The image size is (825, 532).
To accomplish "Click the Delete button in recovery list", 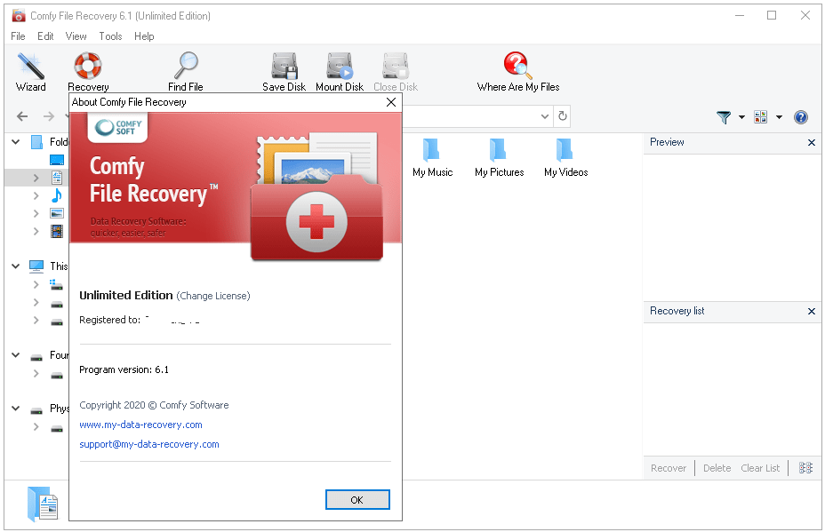I will tap(717, 468).
